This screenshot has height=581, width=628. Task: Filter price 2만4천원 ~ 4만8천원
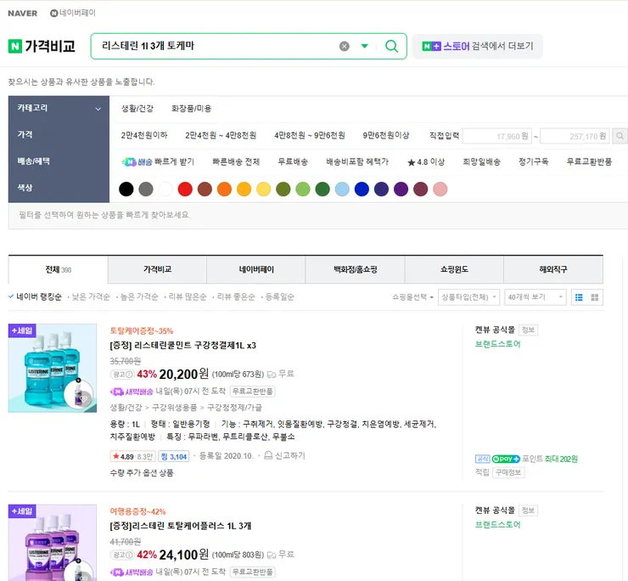coord(221,136)
